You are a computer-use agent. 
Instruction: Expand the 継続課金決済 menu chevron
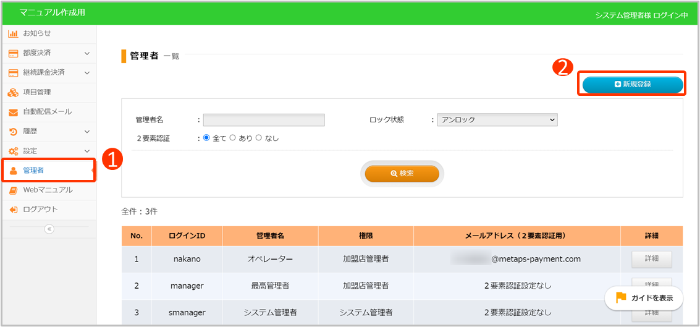[87, 73]
